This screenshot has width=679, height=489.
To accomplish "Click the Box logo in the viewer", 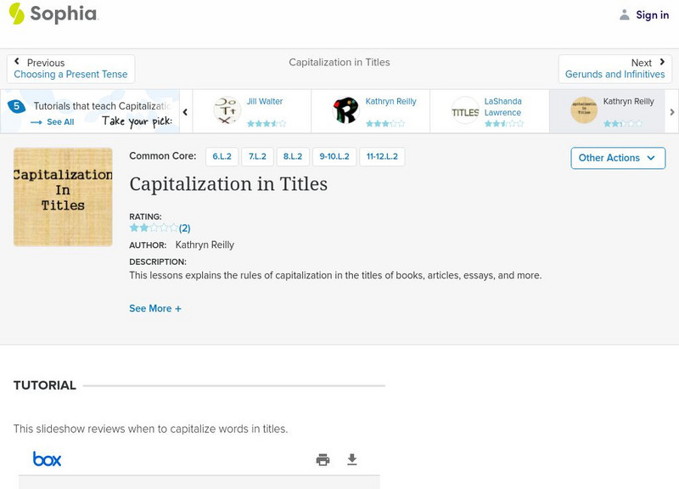I will coord(48,458).
